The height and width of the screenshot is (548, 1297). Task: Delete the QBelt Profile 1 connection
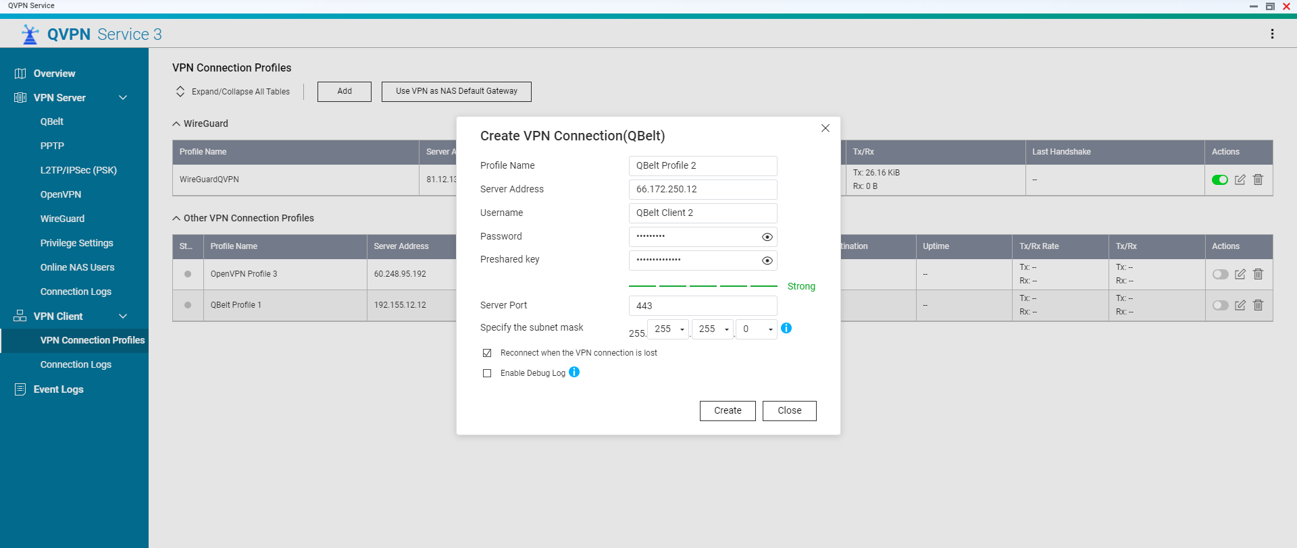coord(1258,305)
